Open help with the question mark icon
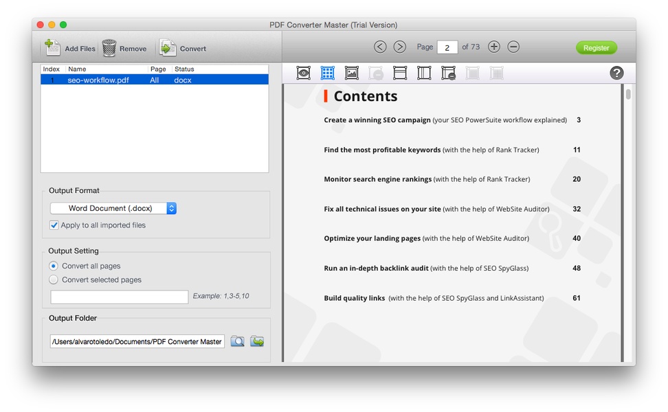The height and width of the screenshot is (412, 668). 616,73
